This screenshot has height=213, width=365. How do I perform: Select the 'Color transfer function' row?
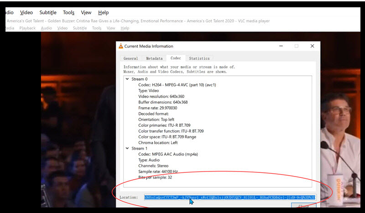point(171,131)
